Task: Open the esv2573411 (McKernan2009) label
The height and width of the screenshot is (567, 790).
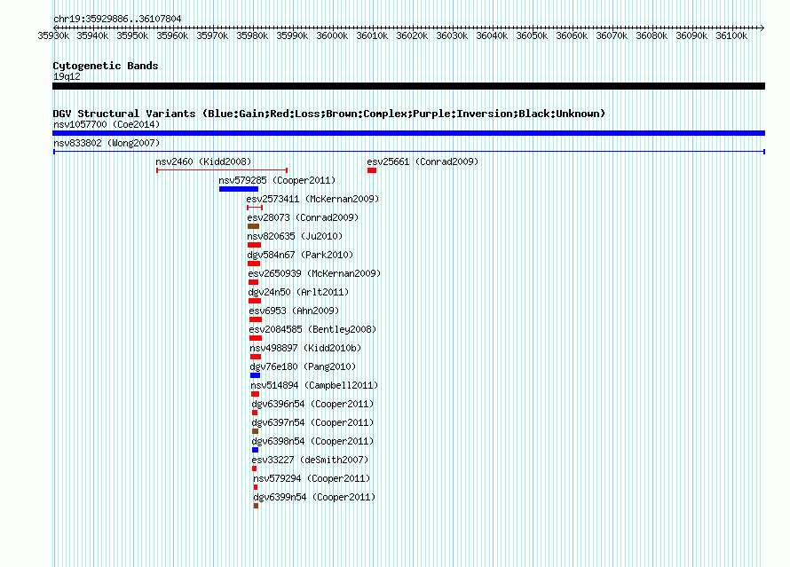Action: (x=312, y=199)
